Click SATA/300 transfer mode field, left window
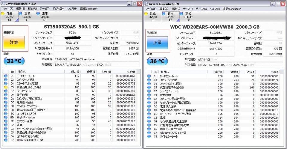287x149 pixels. pos(72,49)
